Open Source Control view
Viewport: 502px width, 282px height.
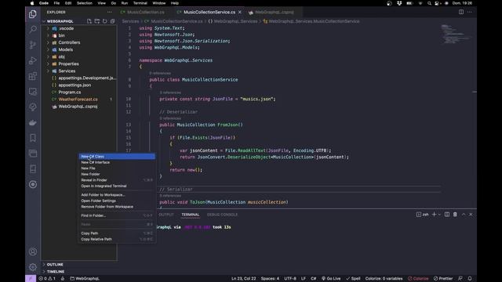click(x=33, y=45)
